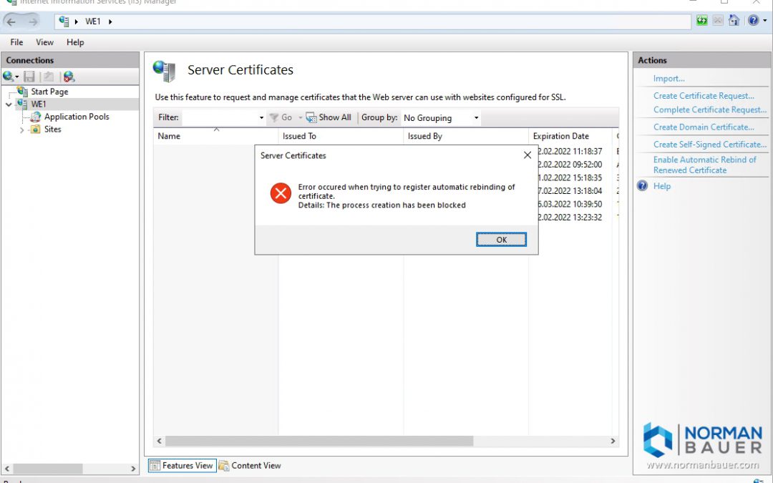Open the File menu
The height and width of the screenshot is (483, 773).
point(16,42)
